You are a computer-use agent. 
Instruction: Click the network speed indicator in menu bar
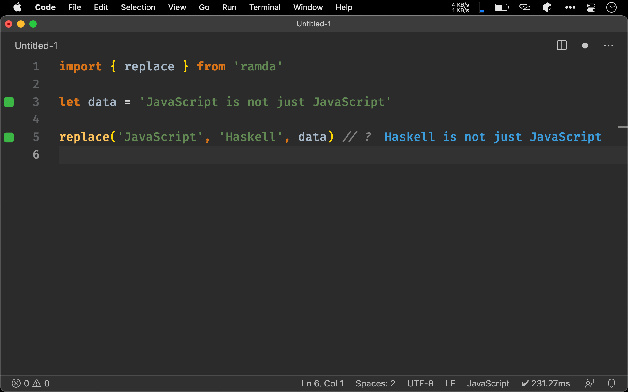(460, 7)
